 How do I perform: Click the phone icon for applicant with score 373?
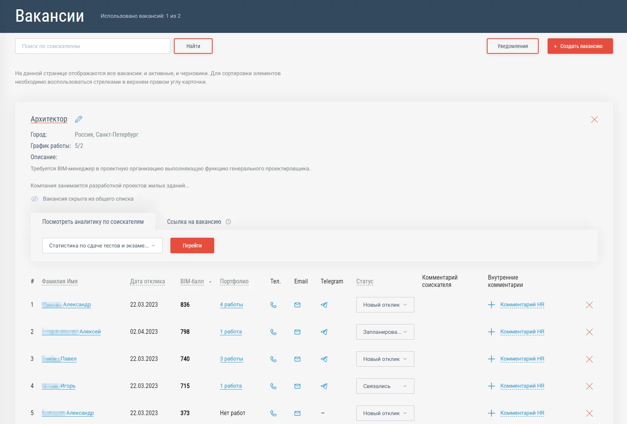(273, 413)
